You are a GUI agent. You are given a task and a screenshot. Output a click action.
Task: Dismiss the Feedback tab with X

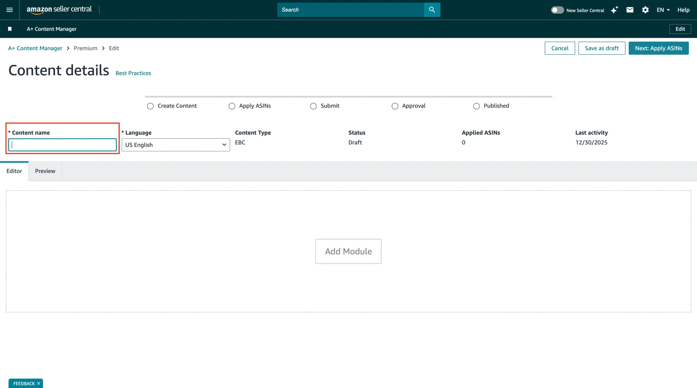[39, 383]
